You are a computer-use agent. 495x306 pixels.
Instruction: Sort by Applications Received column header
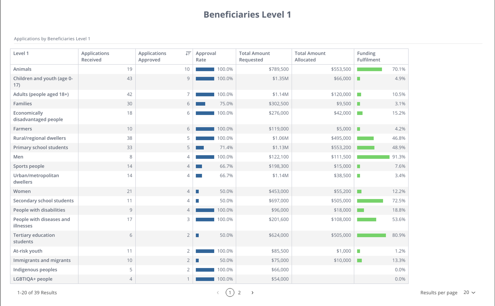[x=95, y=57]
